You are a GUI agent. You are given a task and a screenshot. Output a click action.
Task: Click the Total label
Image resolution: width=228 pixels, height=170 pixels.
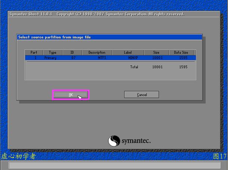coord(134,67)
